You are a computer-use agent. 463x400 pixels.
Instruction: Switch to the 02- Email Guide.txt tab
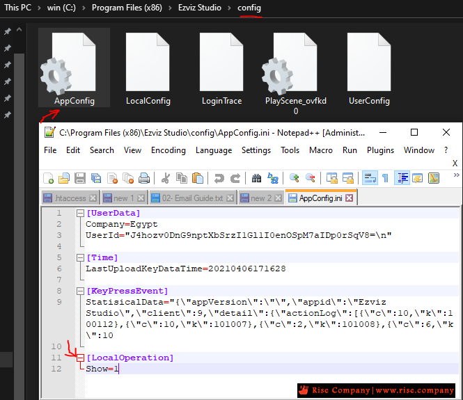192,198
